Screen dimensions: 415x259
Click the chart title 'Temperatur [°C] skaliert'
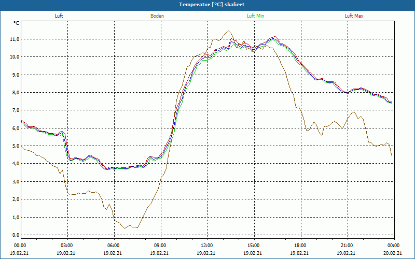(x=212, y=5)
